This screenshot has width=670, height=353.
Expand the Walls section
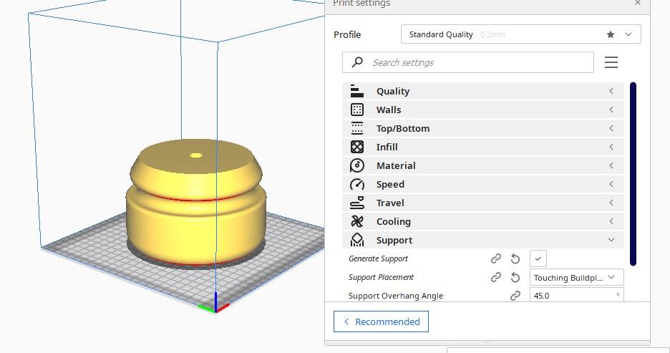pyautogui.click(x=483, y=110)
